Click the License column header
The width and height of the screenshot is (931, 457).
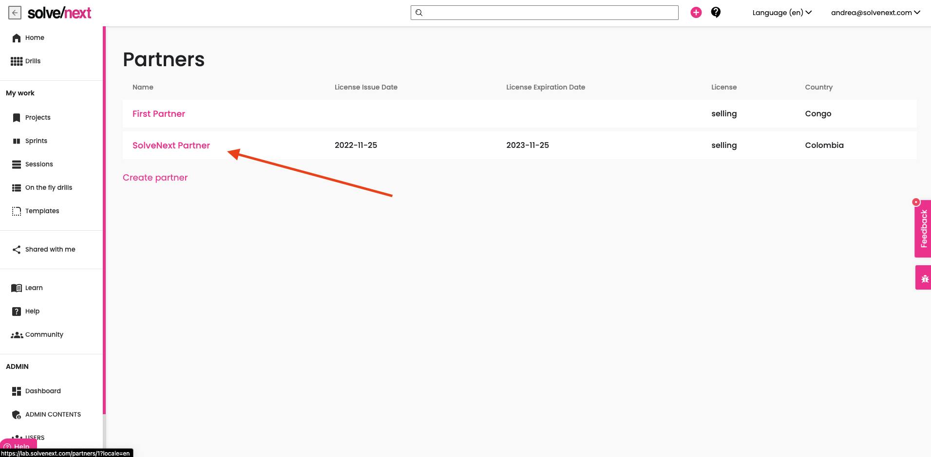click(724, 87)
